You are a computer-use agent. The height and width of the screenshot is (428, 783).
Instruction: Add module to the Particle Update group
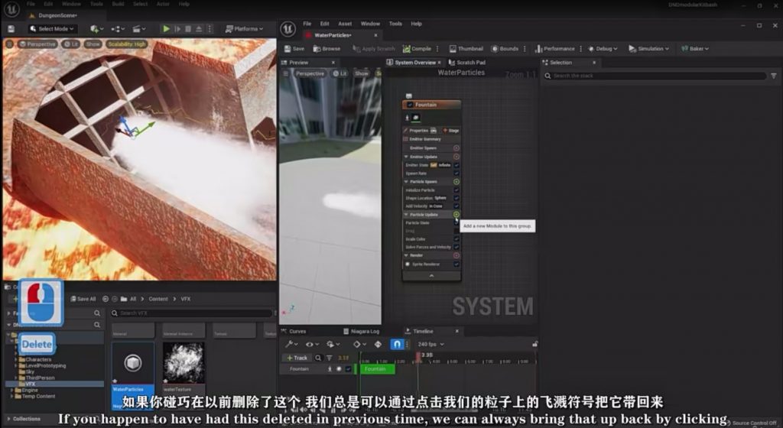(x=456, y=215)
